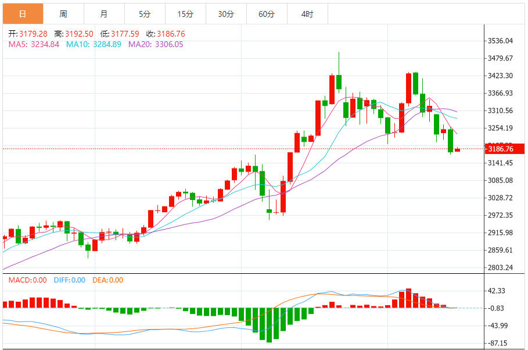528x350 pixels.
Task: Click the DIFF:0.00 indicator label
Action: (x=69, y=280)
